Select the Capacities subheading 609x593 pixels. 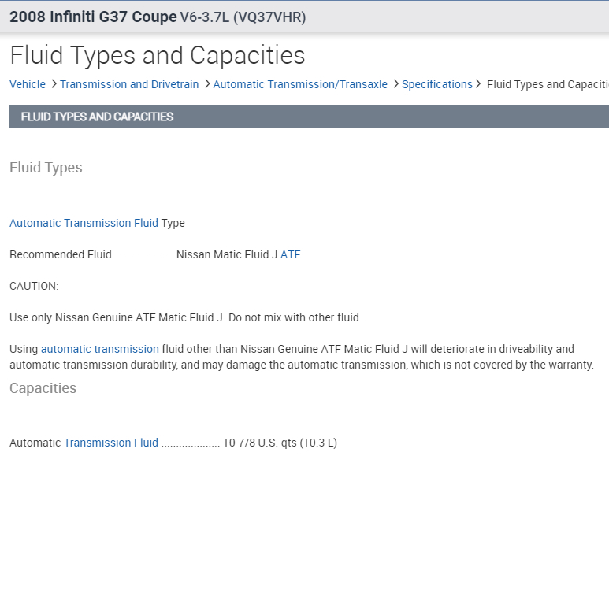coord(43,388)
